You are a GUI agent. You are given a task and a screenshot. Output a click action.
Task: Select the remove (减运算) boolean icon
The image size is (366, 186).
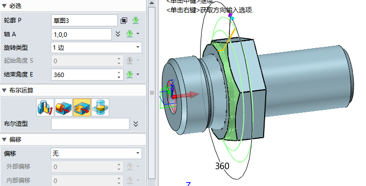(x=82, y=107)
